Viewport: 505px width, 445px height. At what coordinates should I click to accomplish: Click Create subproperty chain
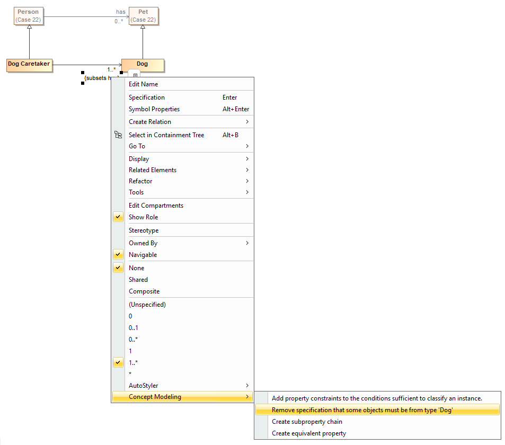[307, 422]
